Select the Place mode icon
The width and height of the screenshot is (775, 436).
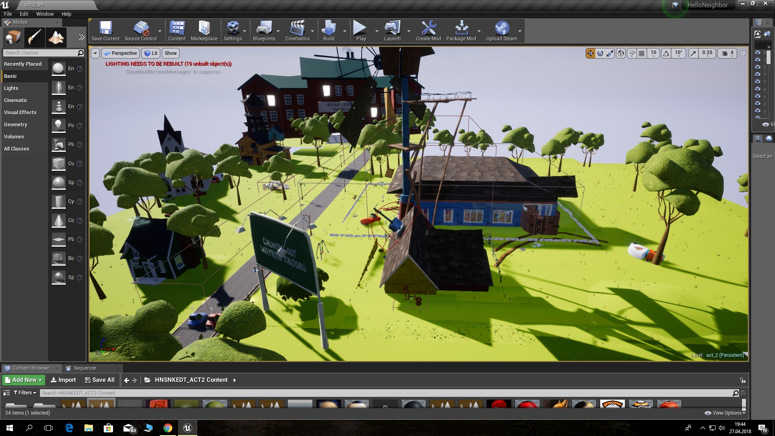[x=13, y=38]
